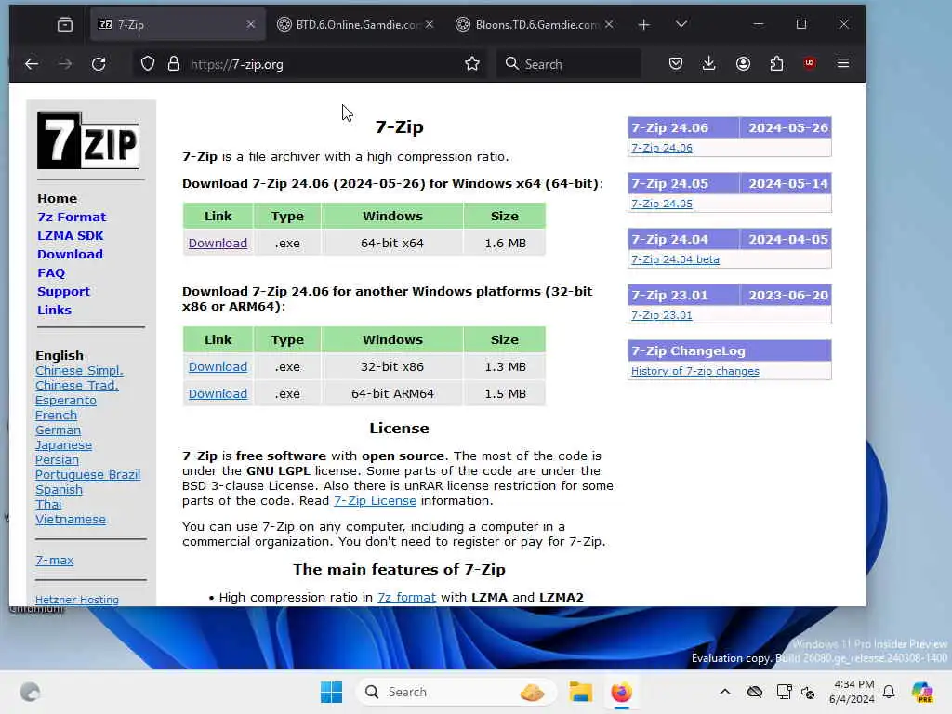Screen dimensions: 952x714
Task: Open the extensions puzzle icon
Action: pos(776,64)
